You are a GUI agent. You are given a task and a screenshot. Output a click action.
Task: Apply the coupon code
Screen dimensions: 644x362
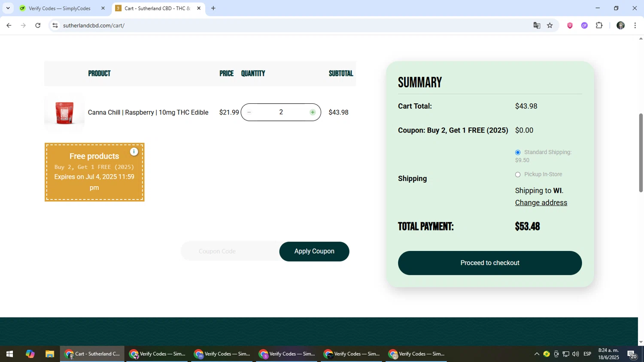[314, 251]
